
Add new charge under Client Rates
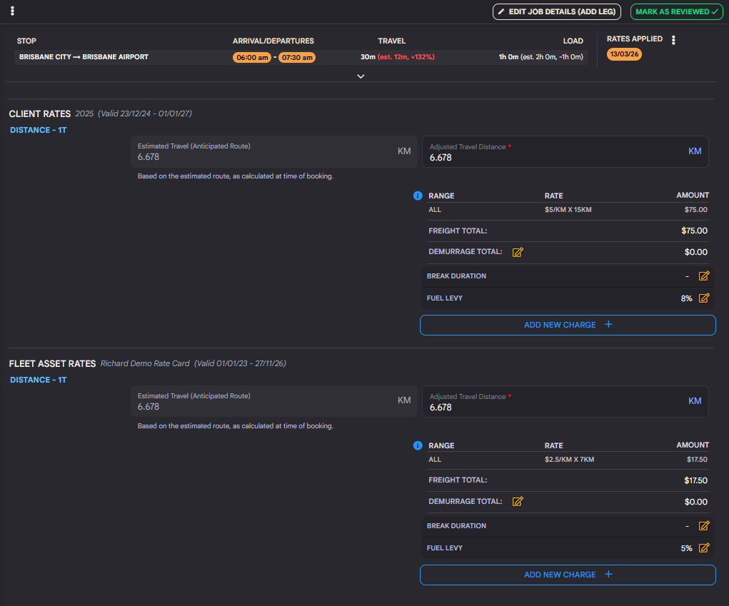pos(568,325)
